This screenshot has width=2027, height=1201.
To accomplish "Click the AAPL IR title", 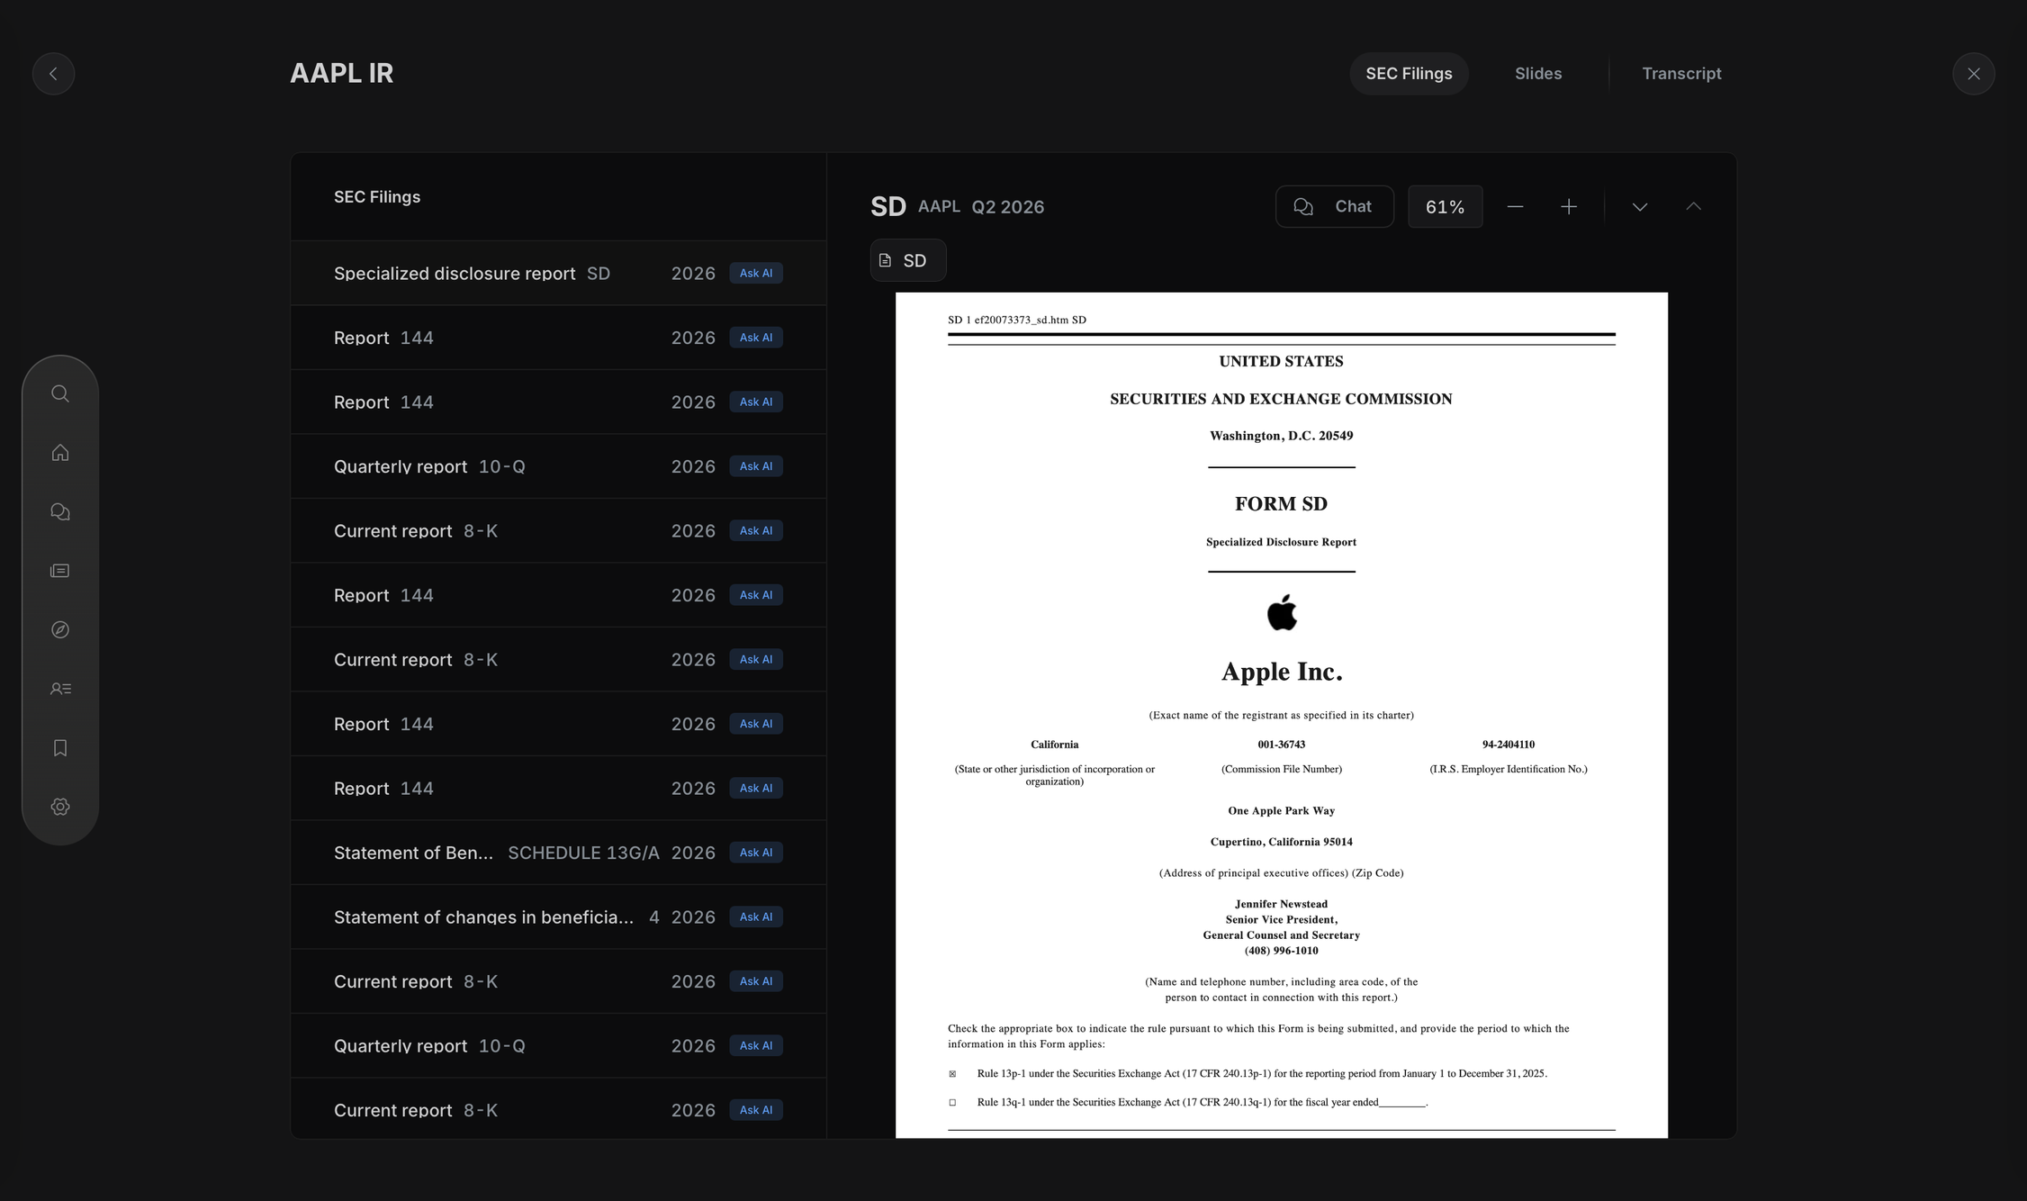I will click(341, 74).
